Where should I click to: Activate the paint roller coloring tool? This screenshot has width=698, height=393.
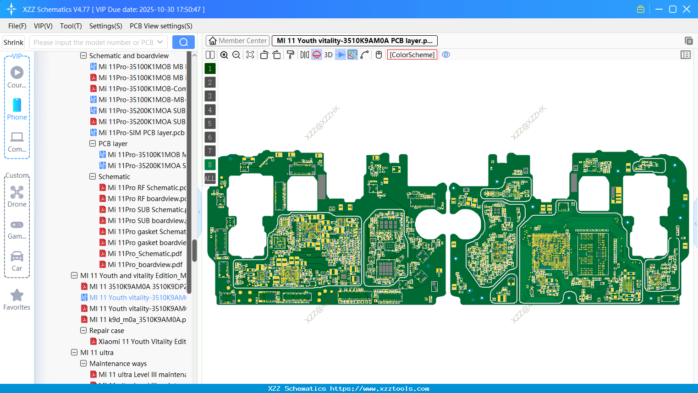point(290,55)
